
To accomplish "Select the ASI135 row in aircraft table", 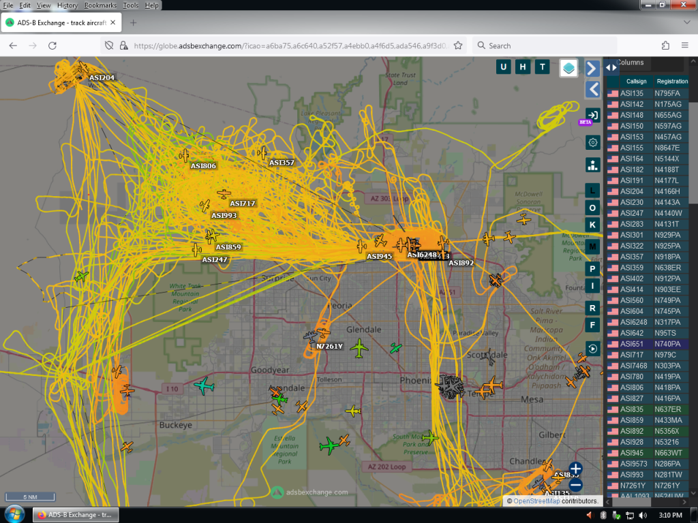I will [648, 93].
